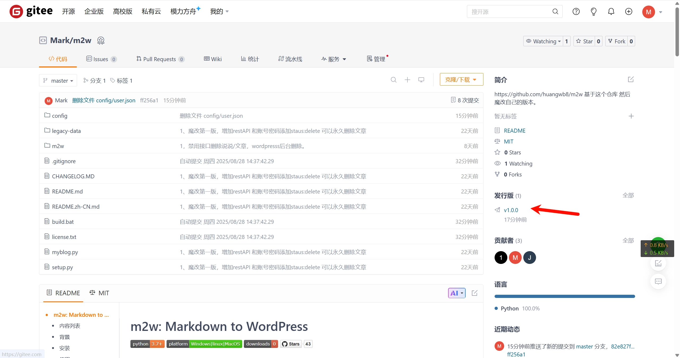This screenshot has width=680, height=358.
Task: Open the .gitignore file
Action: [64, 161]
